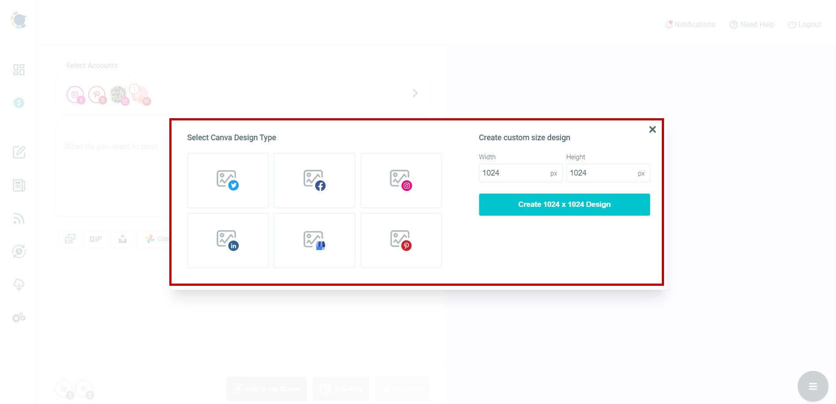Screen dimensions: 836x404
Task: Open the Notifications menu
Action: 690,24
